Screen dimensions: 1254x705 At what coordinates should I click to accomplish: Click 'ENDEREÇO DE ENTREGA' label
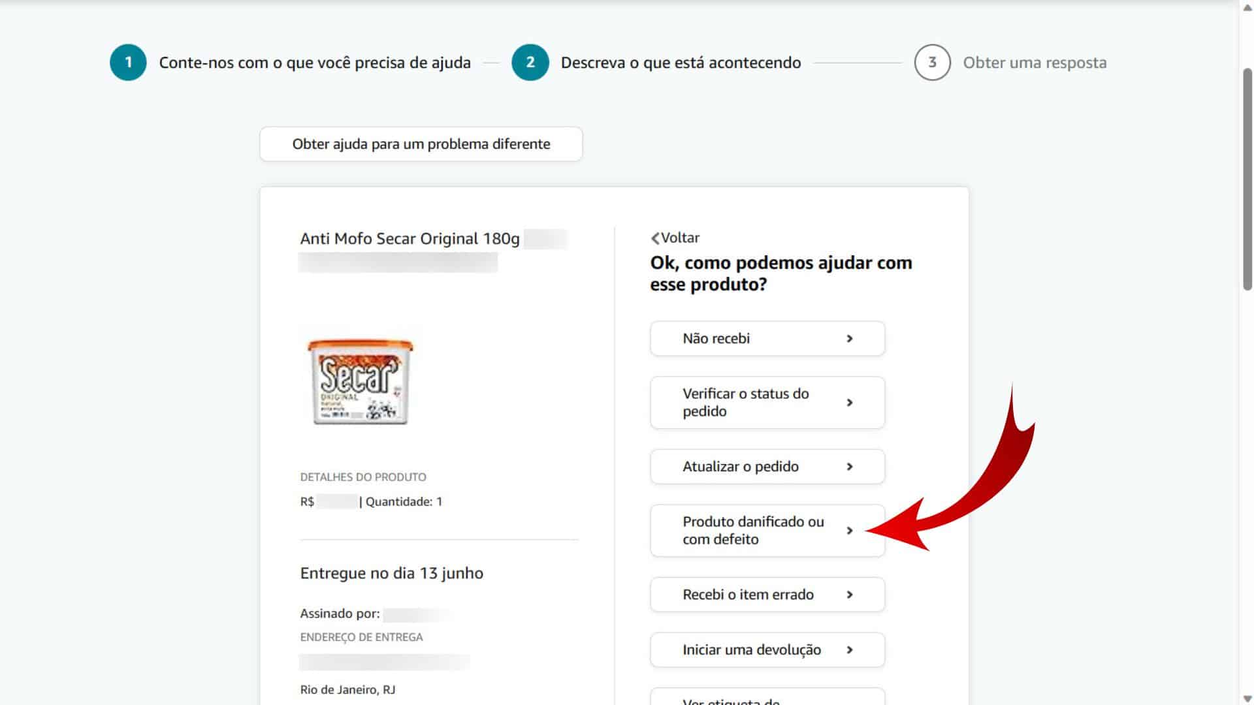pyautogui.click(x=361, y=637)
